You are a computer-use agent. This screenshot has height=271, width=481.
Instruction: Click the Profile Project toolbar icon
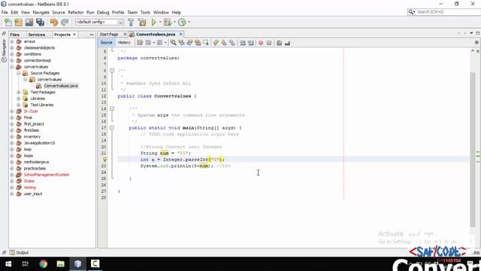click(x=182, y=22)
